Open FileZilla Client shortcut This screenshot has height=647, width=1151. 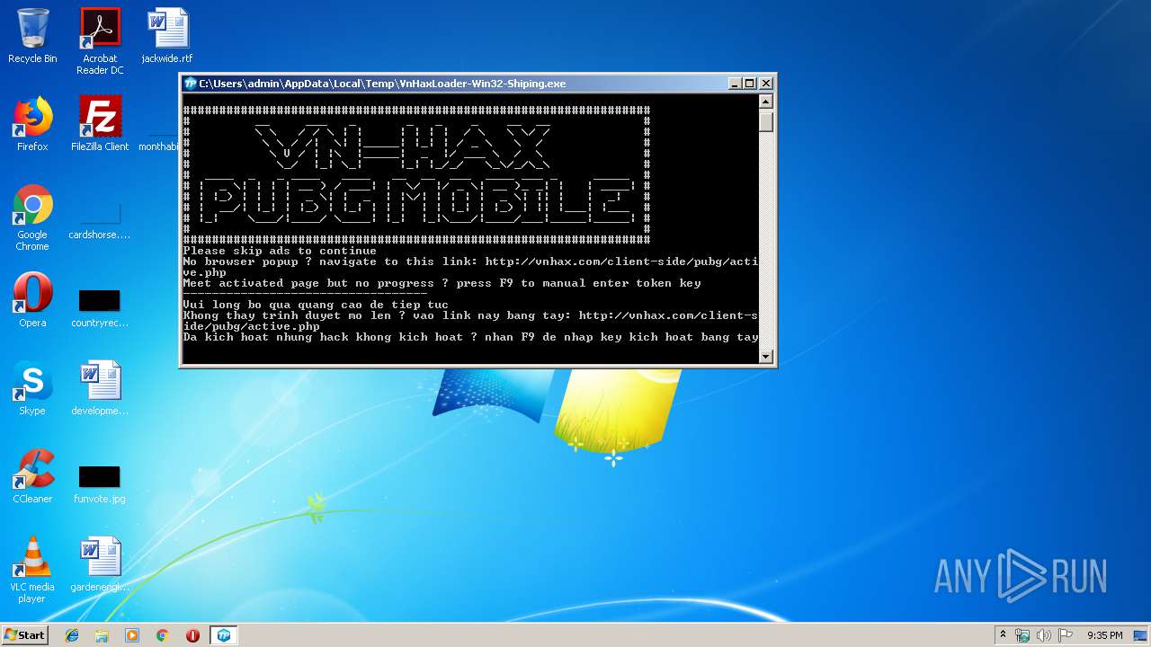click(x=100, y=124)
